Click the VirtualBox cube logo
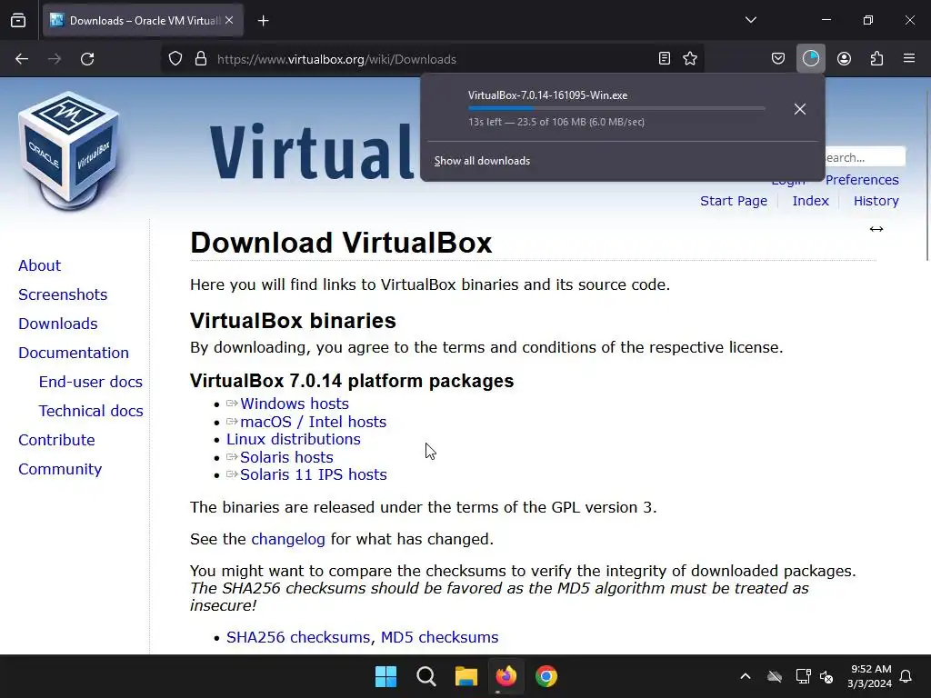Image resolution: width=931 pixels, height=698 pixels. 69,151
